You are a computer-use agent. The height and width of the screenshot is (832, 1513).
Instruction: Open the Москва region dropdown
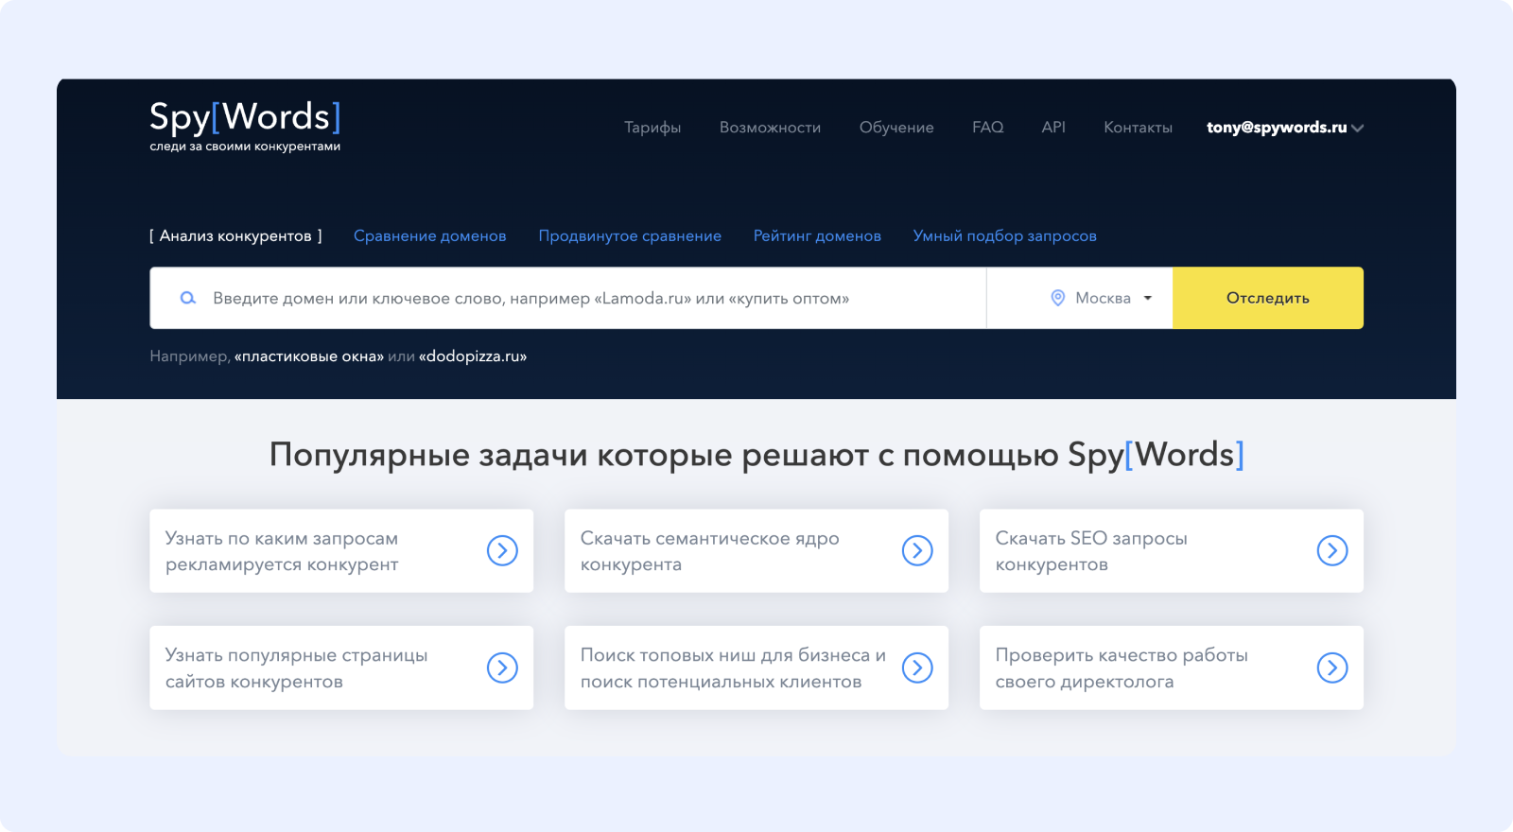pos(1080,298)
